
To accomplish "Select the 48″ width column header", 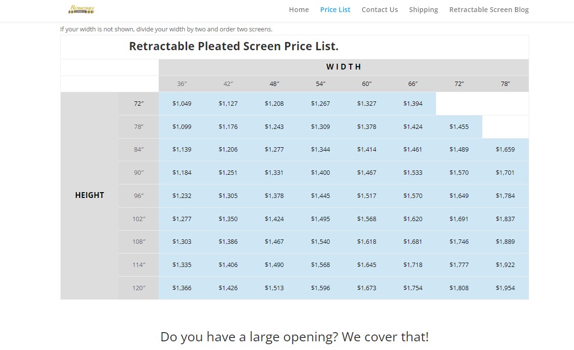I will pos(274,84).
